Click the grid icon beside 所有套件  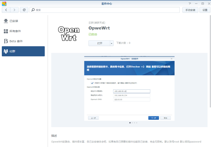click(x=6, y=31)
